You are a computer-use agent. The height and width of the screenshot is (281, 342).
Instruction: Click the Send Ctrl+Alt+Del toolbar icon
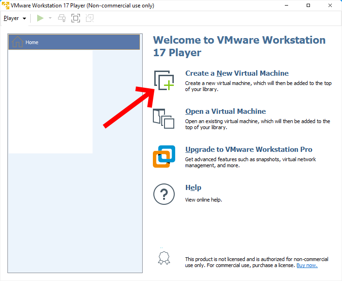click(62, 18)
